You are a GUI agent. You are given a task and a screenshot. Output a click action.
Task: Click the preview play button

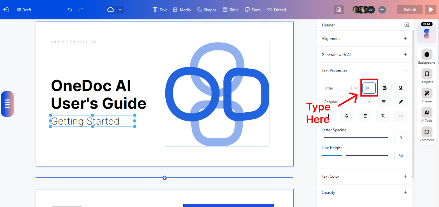tap(431, 10)
